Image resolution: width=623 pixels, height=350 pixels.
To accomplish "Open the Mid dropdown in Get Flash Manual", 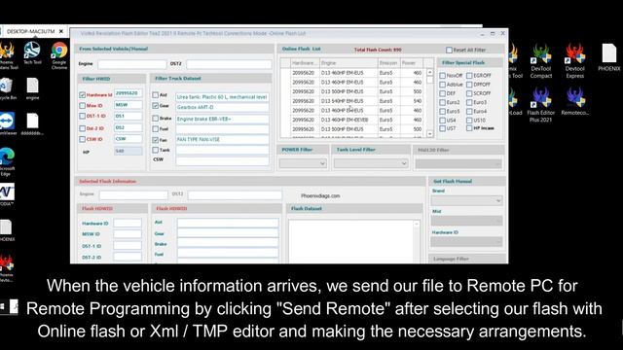I will pyautogui.click(x=466, y=221).
